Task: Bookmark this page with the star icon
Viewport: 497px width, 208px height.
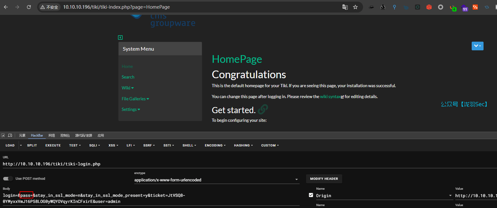Action: point(355,7)
